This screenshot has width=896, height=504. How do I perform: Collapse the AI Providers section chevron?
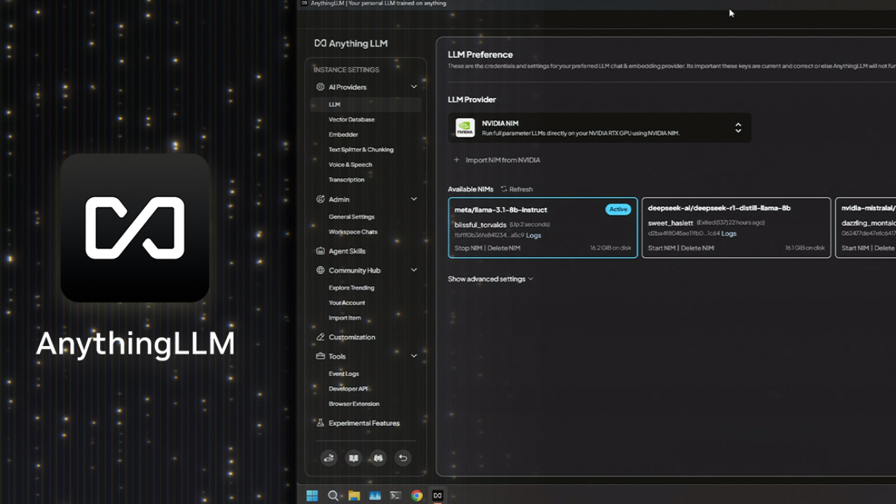(414, 87)
